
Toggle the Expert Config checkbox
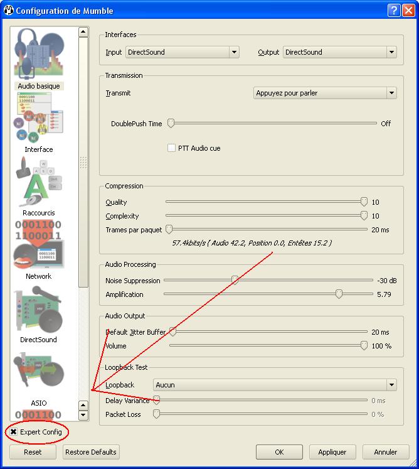(x=14, y=432)
